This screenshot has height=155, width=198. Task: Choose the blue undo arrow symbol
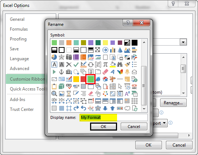pos(84,108)
